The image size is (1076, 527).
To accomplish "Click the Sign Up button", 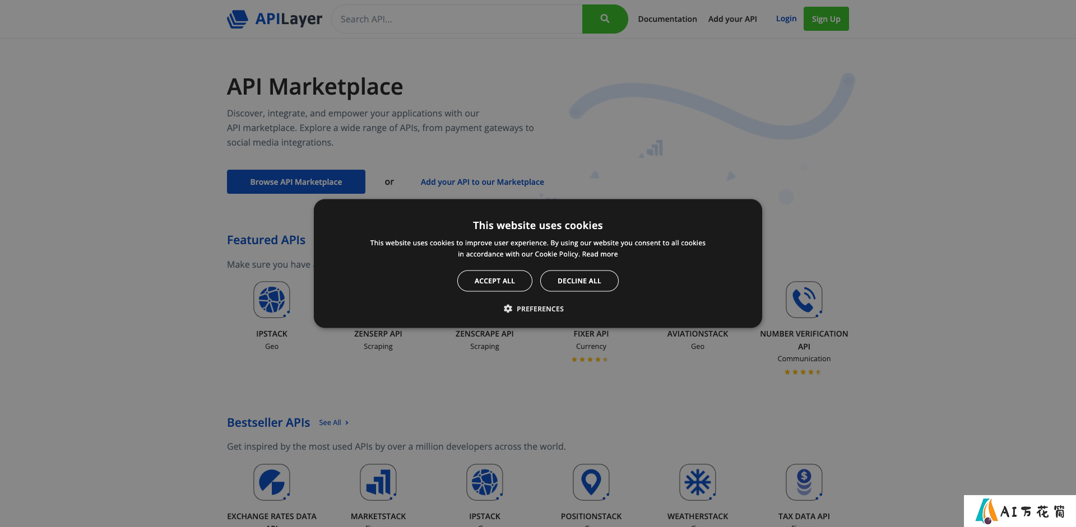I will click(x=826, y=19).
